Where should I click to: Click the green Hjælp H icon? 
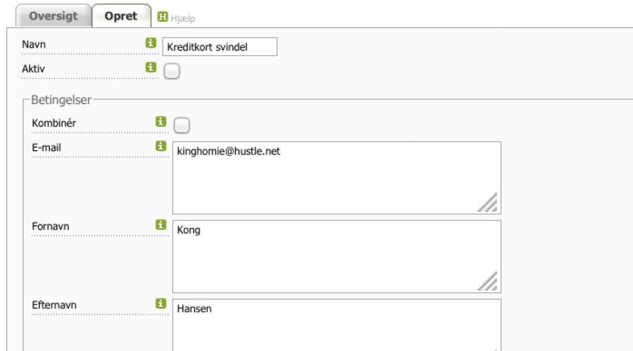click(x=162, y=17)
